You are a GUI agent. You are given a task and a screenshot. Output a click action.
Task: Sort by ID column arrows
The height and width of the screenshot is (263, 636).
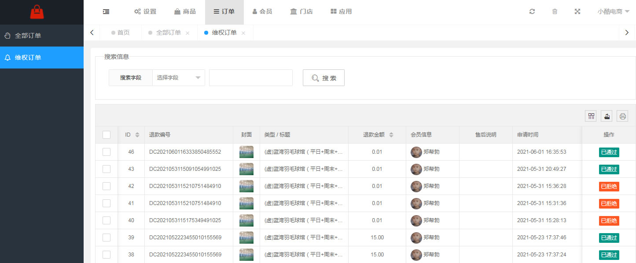(137, 135)
